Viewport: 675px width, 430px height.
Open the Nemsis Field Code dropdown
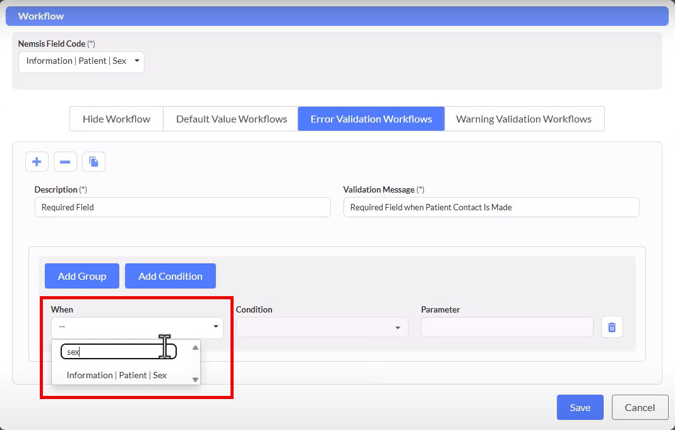[x=81, y=61]
